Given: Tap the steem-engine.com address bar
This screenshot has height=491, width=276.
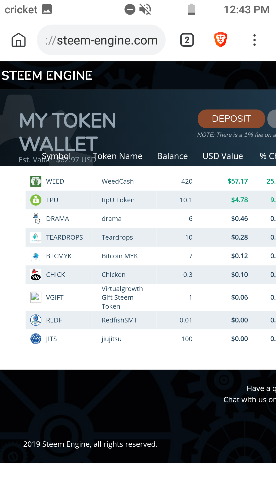Looking at the screenshot, I should pyautogui.click(x=101, y=40).
